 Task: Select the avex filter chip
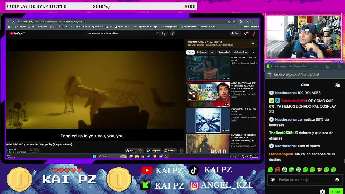click(x=212, y=52)
